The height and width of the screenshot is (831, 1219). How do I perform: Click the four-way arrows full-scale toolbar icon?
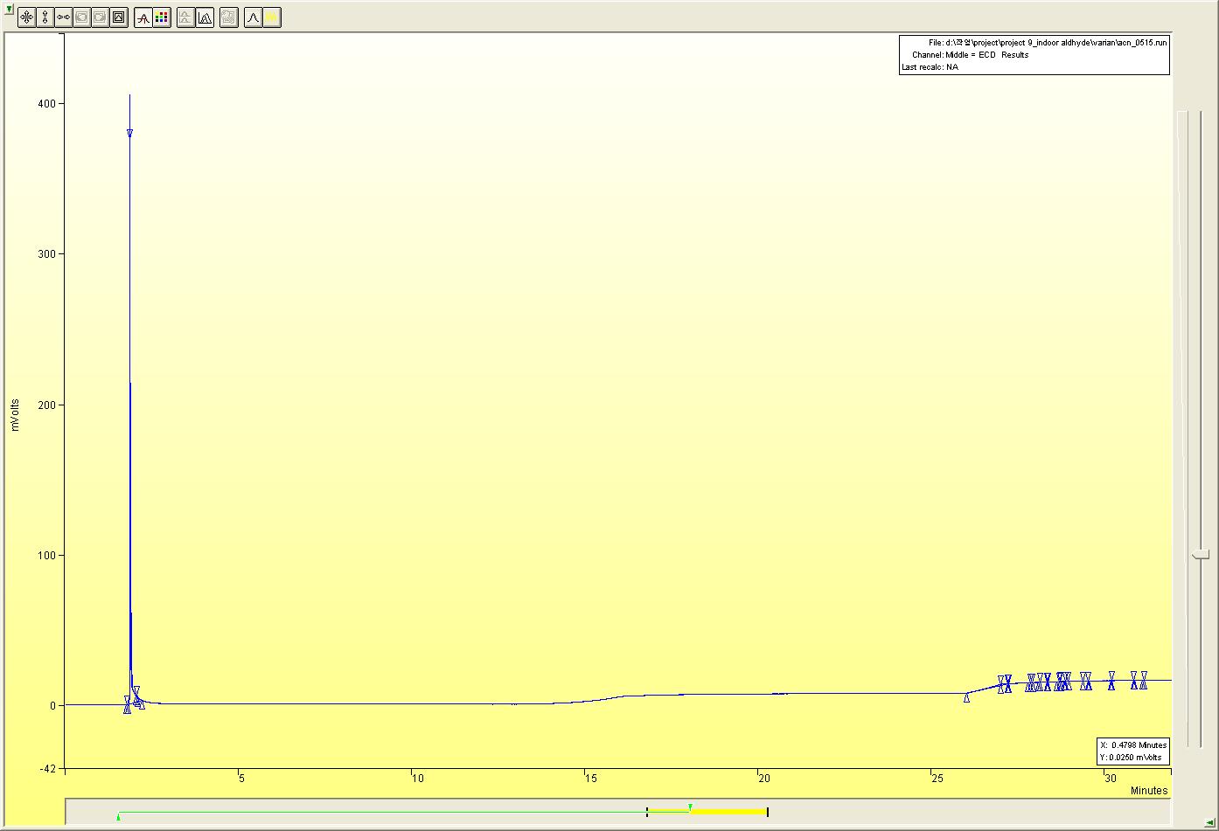(x=26, y=17)
